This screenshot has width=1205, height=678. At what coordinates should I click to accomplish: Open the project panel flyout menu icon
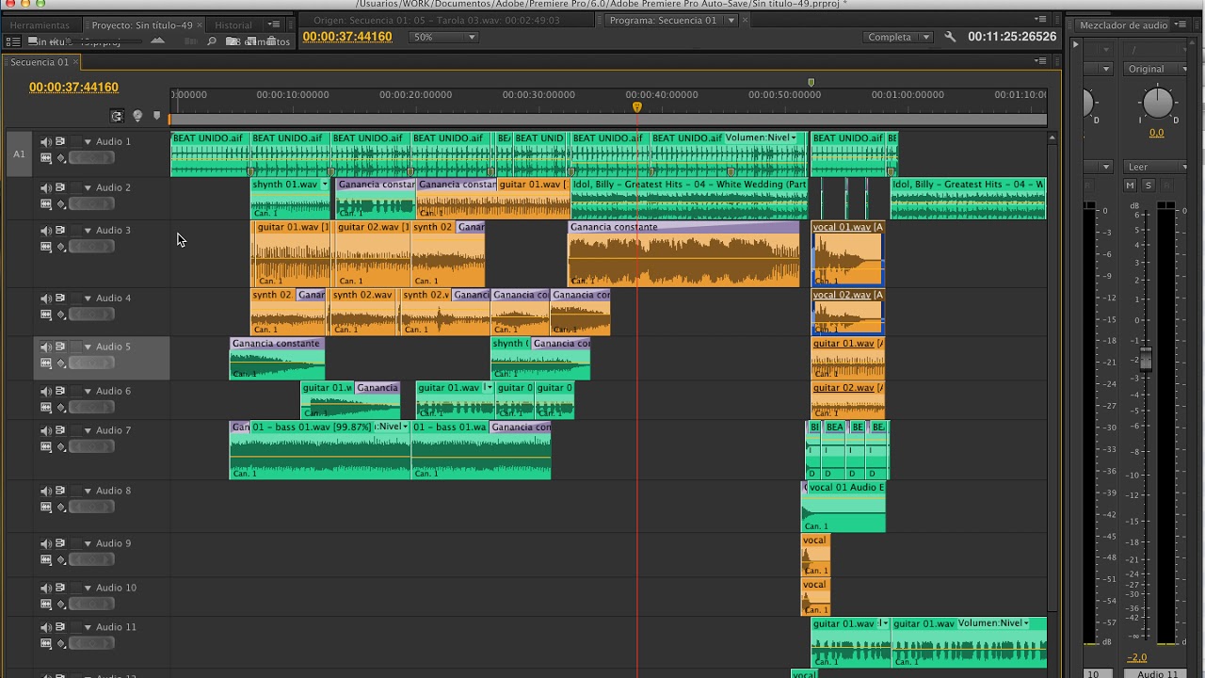coord(274,24)
